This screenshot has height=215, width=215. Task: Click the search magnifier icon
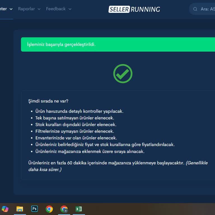[195, 9]
